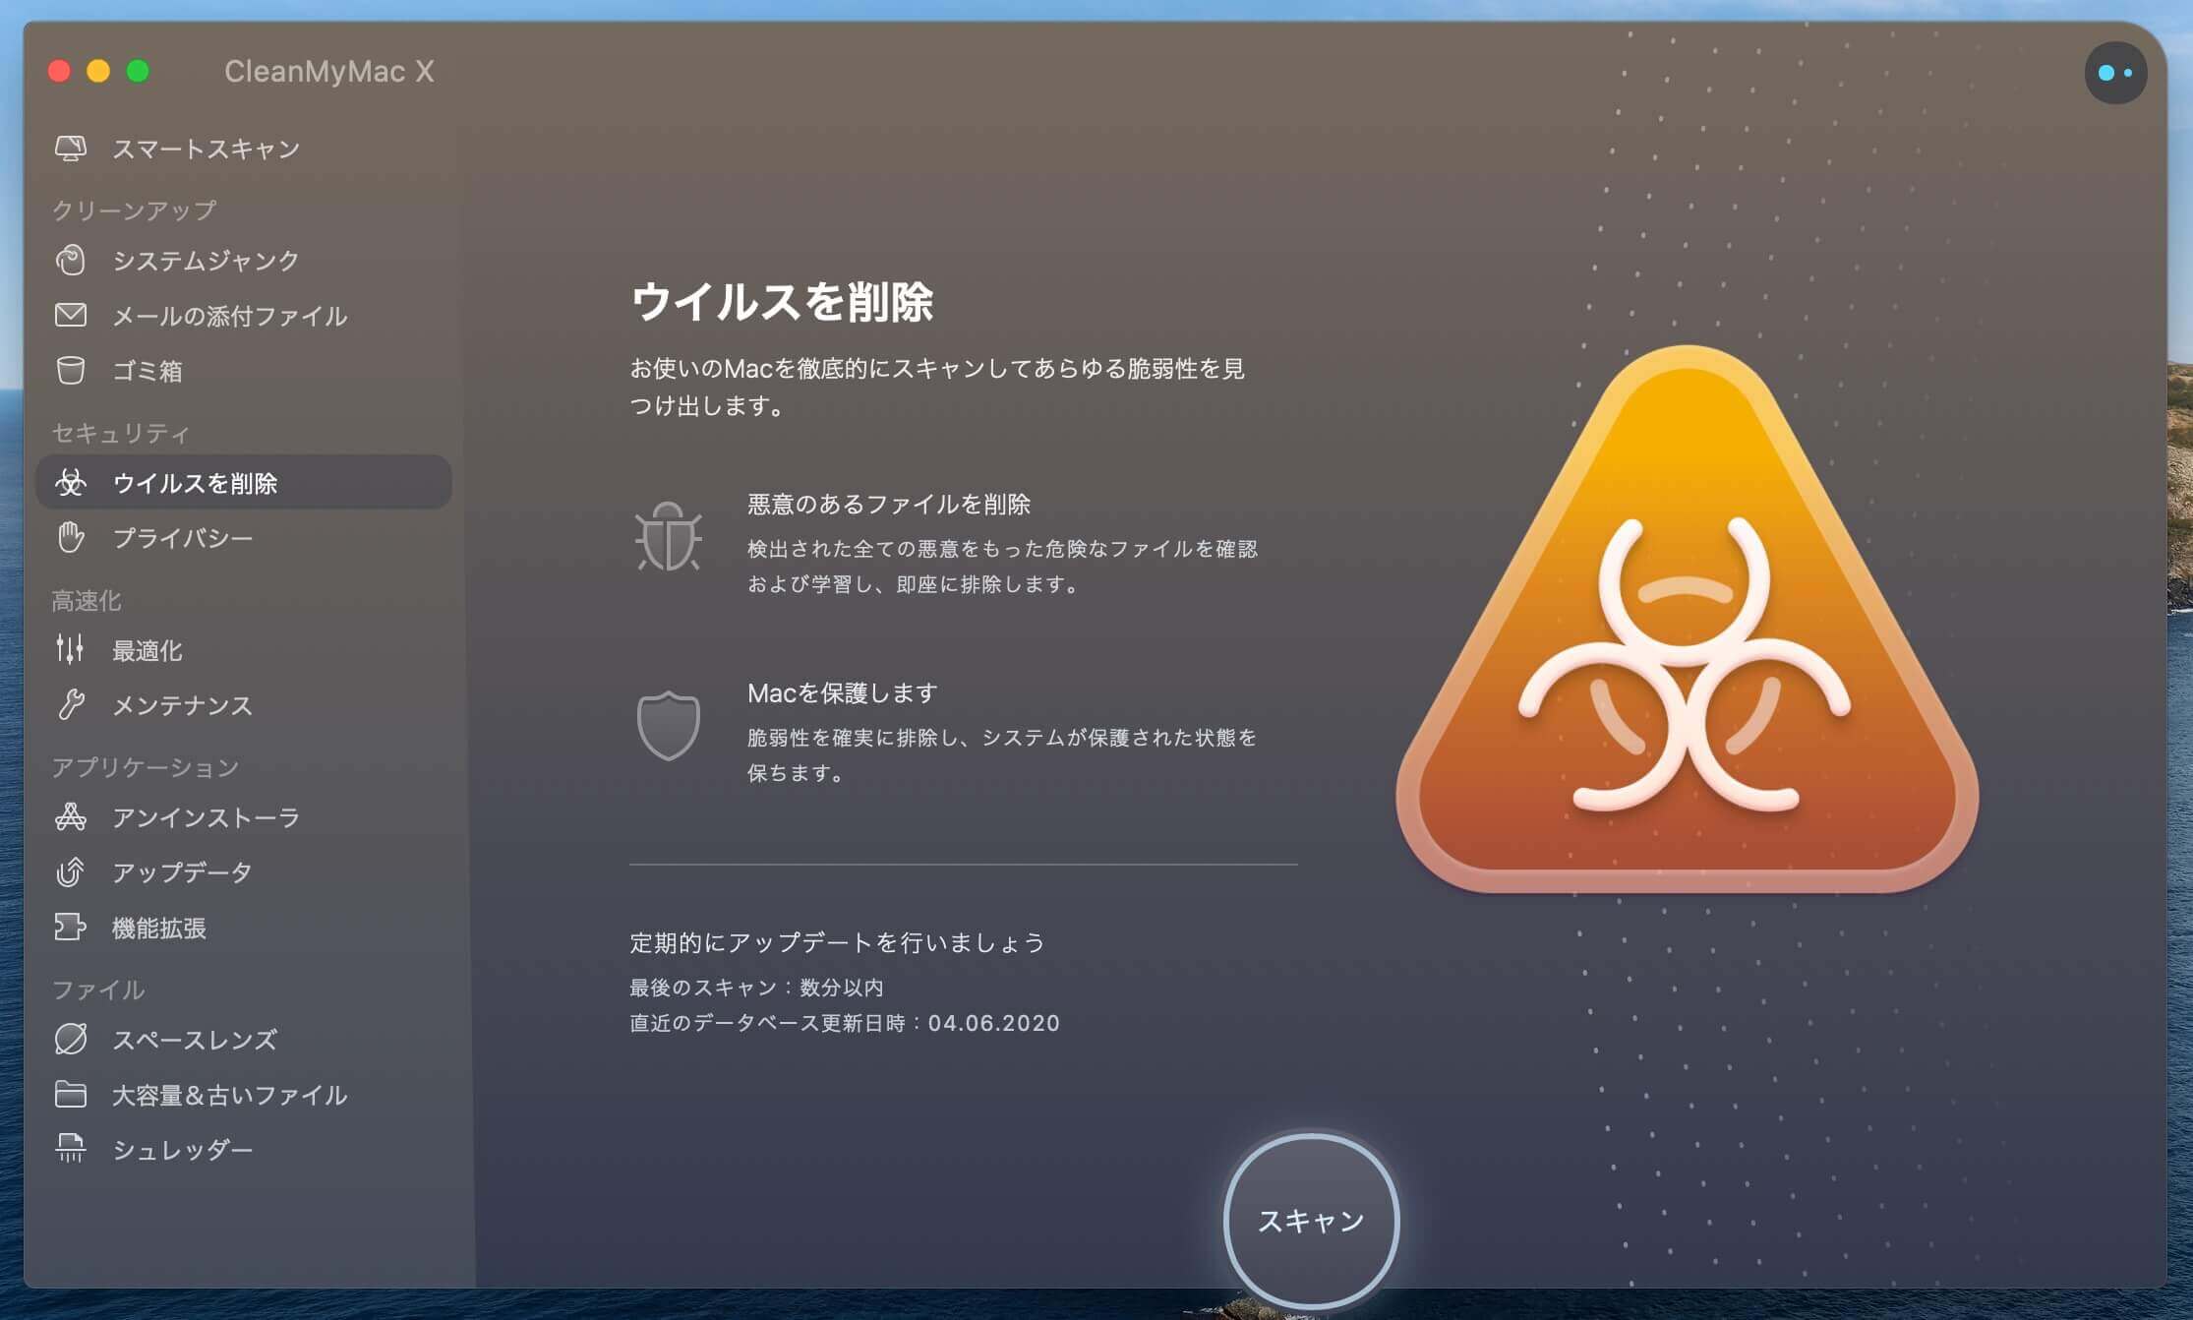Select the System Junk swirl icon
This screenshot has width=2193, height=1320.
click(x=70, y=261)
